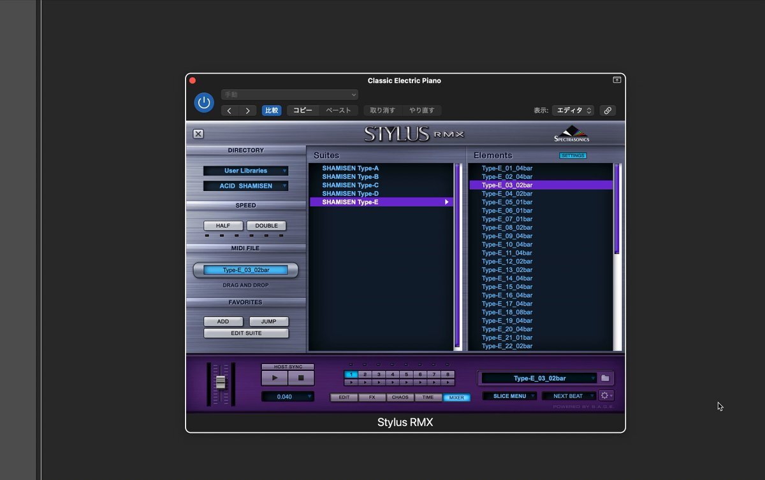Switch to the MIXER page
Viewport: 765px width, 480px height.
456,397
